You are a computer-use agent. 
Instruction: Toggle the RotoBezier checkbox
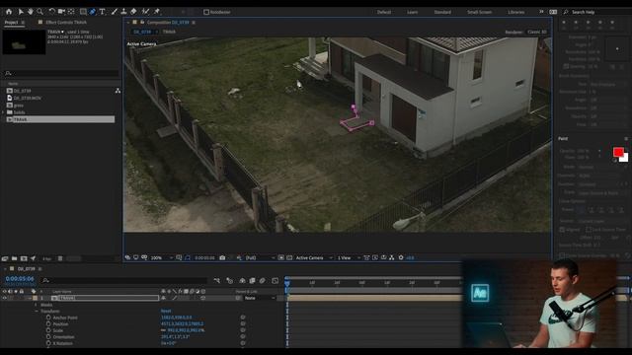coord(206,12)
